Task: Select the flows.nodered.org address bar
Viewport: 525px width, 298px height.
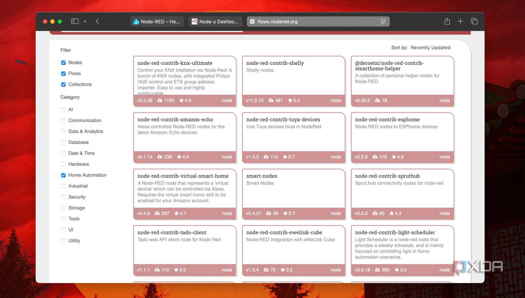Action: pyautogui.click(x=318, y=22)
